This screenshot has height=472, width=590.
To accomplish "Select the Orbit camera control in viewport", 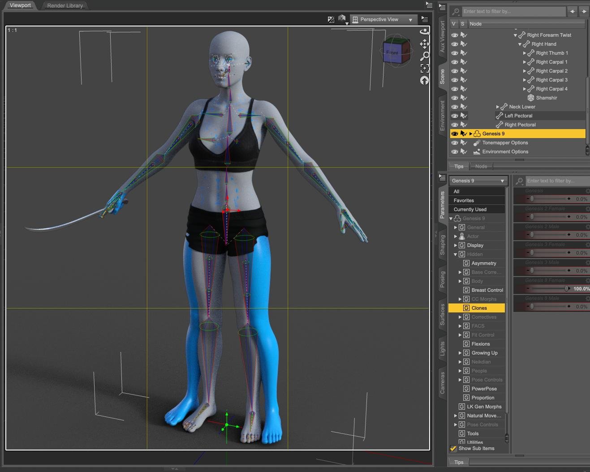I will [424, 32].
